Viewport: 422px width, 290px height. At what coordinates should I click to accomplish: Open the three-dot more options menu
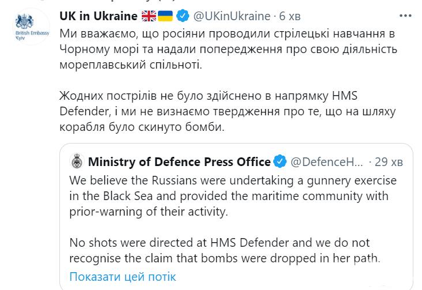pos(406,16)
